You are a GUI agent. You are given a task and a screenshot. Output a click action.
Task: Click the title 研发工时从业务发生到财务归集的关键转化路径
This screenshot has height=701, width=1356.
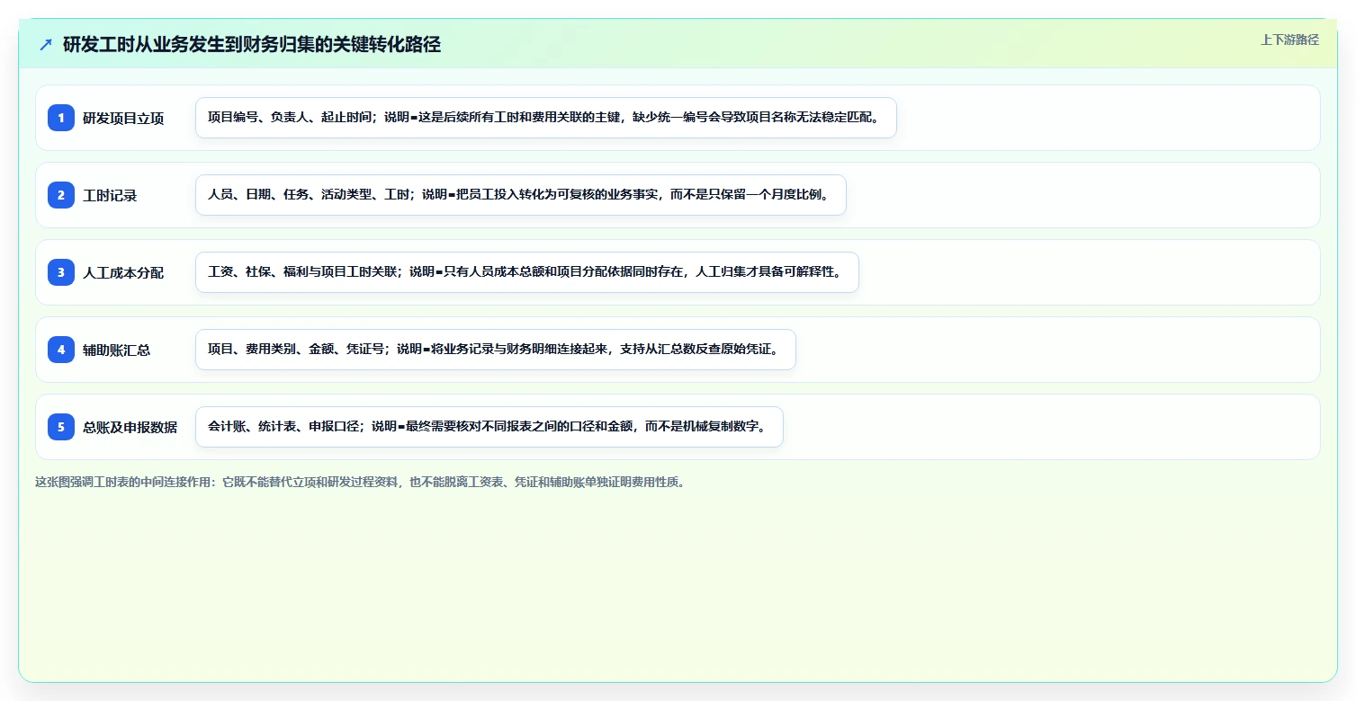click(x=252, y=44)
